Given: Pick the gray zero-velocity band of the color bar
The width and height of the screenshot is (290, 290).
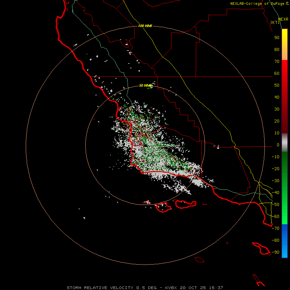Looking at the screenshot, I should click(285, 143).
